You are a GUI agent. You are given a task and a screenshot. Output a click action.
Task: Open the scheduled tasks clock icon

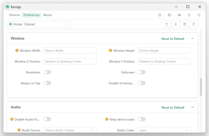click(x=160, y=15)
